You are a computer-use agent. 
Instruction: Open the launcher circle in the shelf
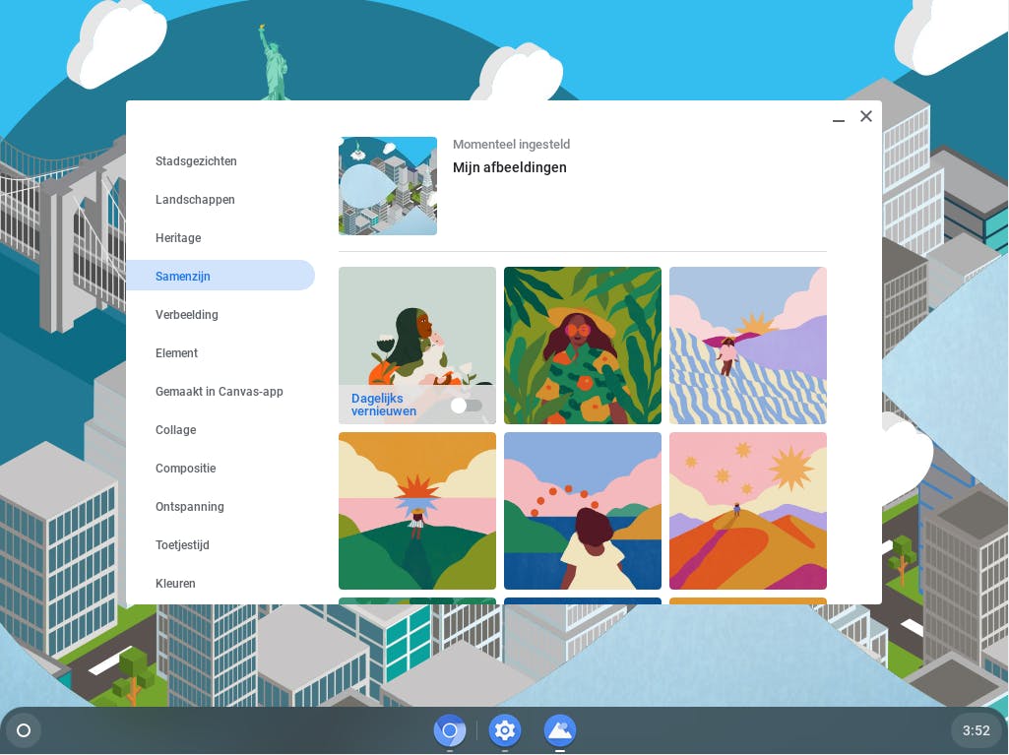[x=24, y=730]
